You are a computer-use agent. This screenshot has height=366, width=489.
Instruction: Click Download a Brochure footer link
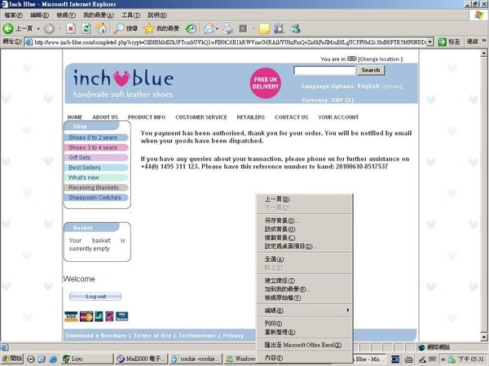tap(96, 335)
